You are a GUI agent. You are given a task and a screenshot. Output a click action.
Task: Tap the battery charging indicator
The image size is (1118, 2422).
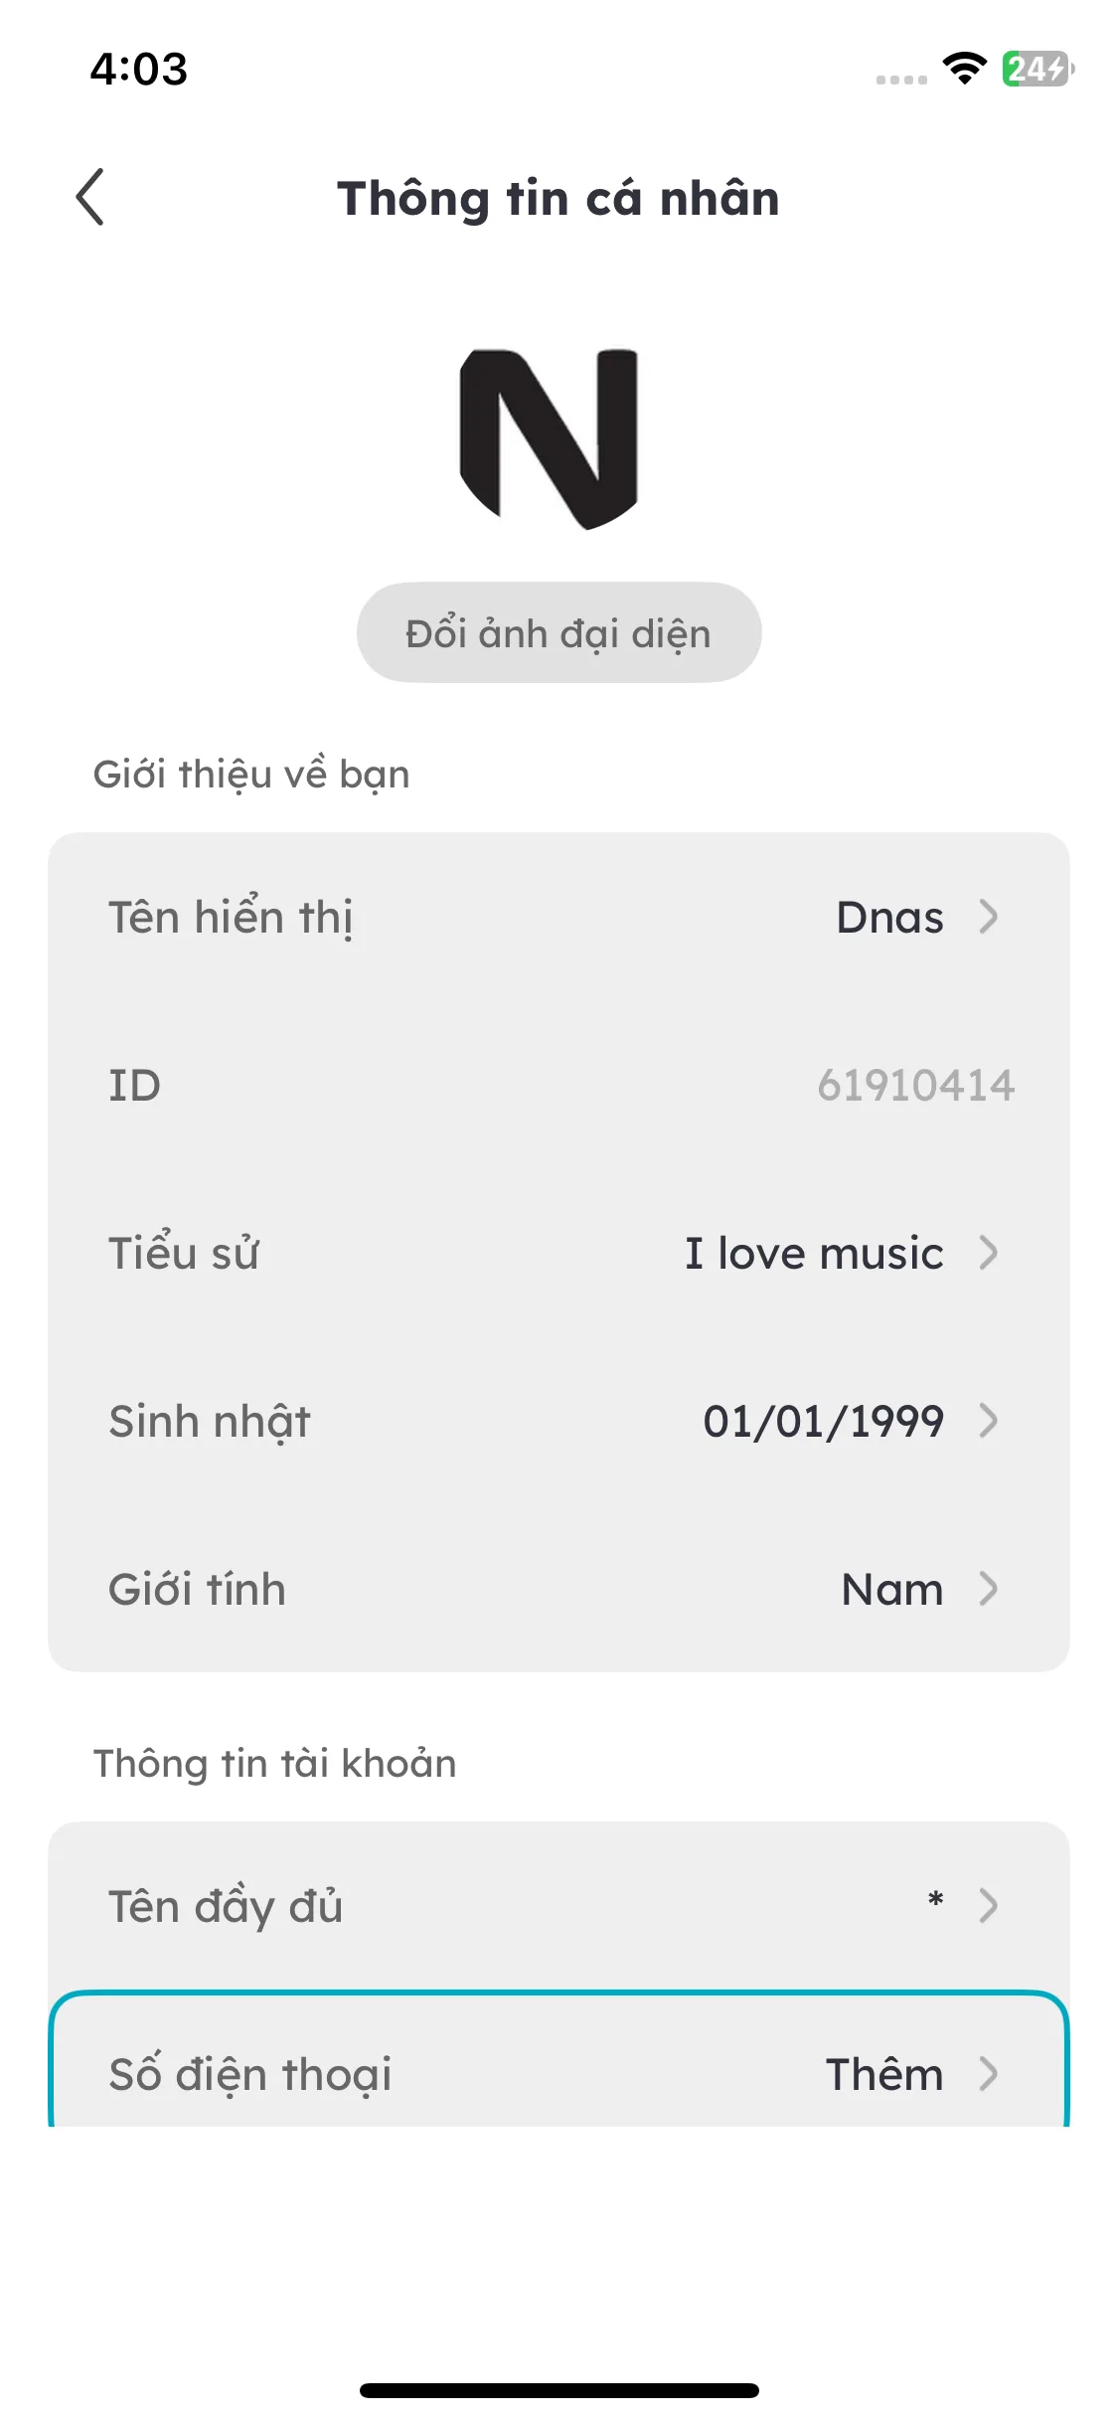click(x=1037, y=69)
